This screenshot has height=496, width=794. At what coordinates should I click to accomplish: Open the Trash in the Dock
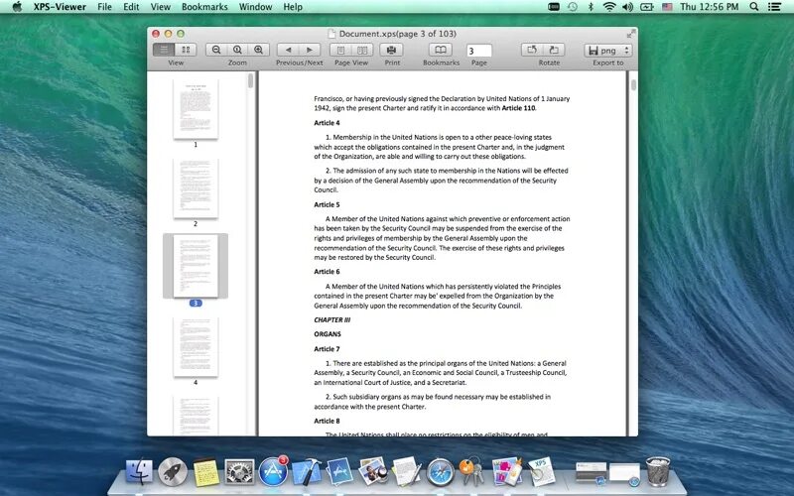658,470
